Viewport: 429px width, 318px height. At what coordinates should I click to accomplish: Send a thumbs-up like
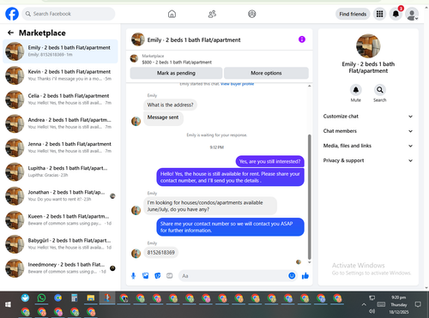305,276
